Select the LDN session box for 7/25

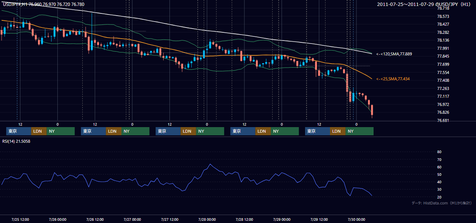(39, 131)
